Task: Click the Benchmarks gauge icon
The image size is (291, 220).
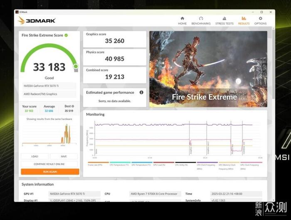Action: point(201,18)
